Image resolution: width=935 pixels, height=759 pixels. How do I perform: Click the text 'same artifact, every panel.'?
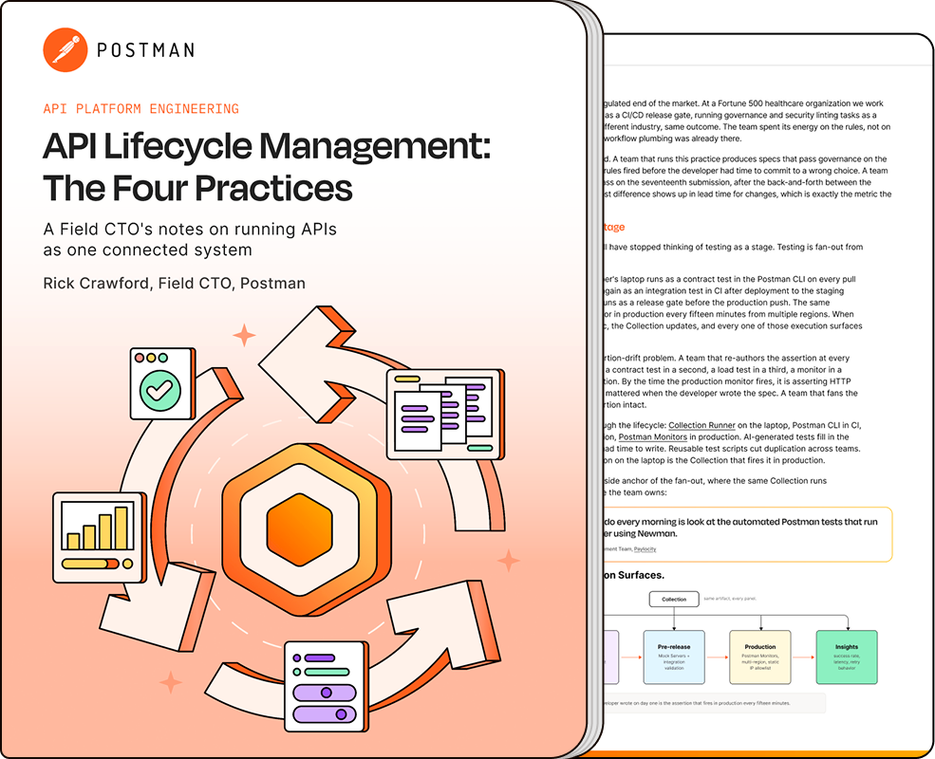[x=730, y=598]
